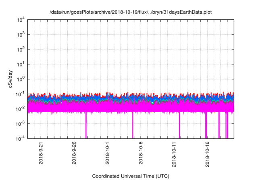This screenshot has height=180, width=258.
Task: Click the magenta dropout spike near 10-5
Action: click(133, 125)
